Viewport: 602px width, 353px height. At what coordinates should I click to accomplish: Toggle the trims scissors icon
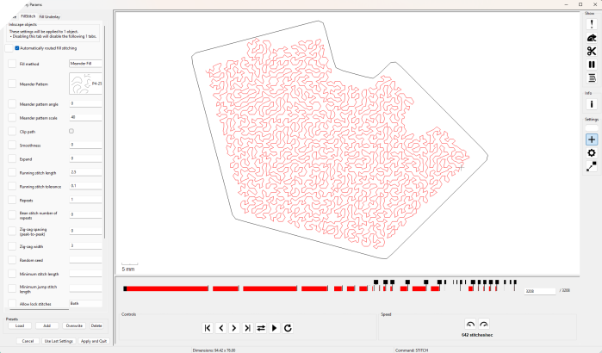click(x=592, y=51)
